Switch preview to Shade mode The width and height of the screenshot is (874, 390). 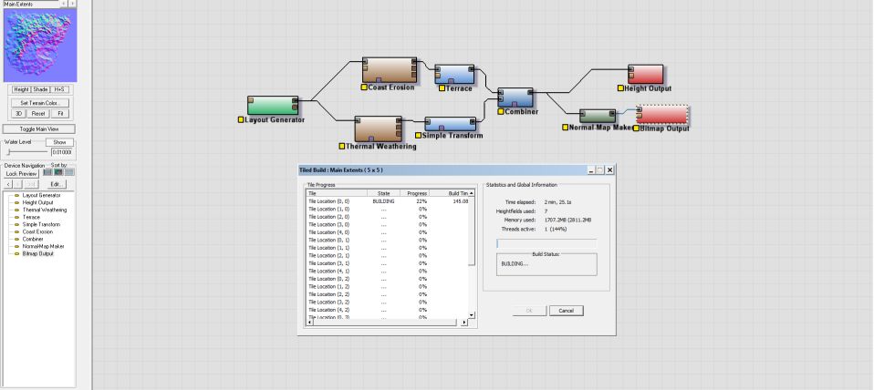41,89
